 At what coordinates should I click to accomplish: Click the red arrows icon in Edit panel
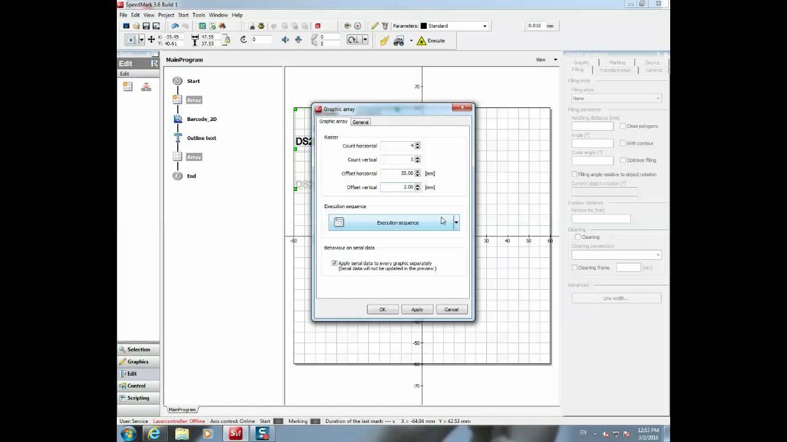coord(146,87)
